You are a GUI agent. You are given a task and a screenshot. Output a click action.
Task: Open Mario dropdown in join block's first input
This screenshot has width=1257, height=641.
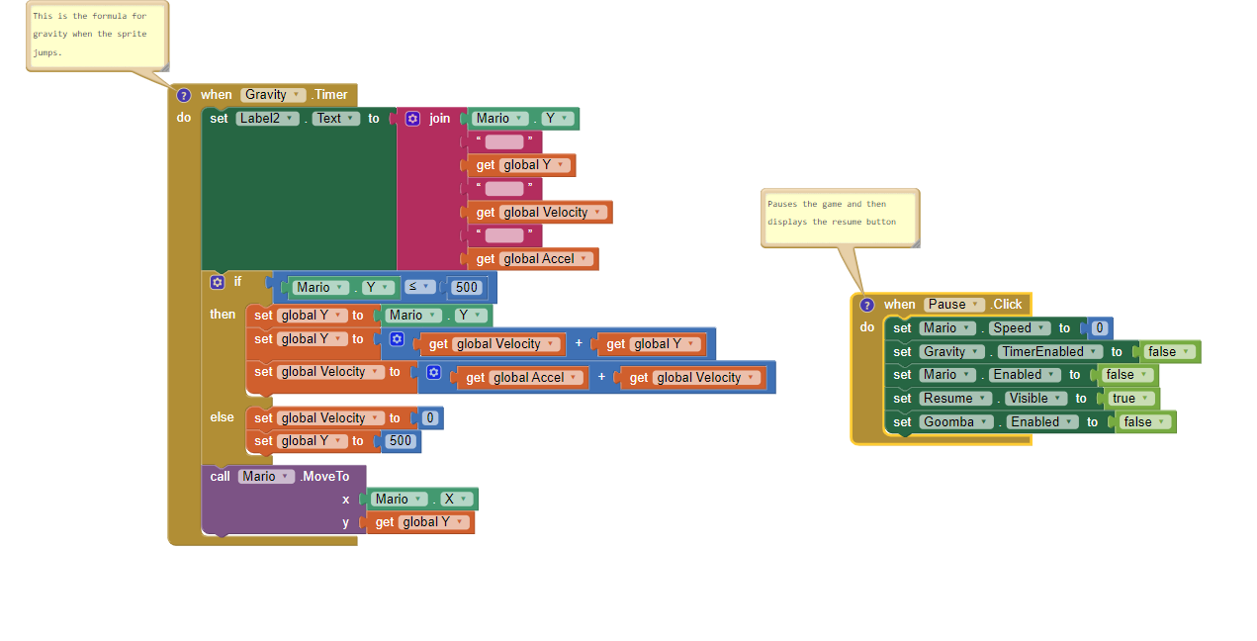(499, 119)
